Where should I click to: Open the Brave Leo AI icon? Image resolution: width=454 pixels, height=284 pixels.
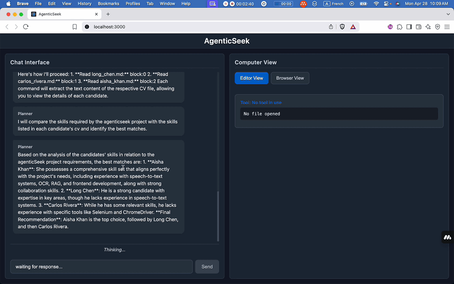pyautogui.click(x=428, y=27)
